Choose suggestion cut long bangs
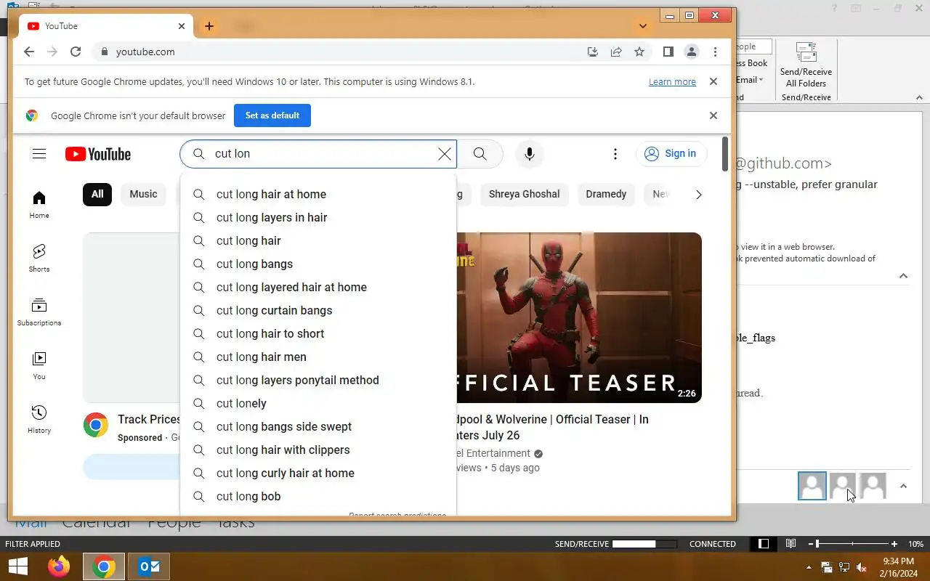 [318, 264]
